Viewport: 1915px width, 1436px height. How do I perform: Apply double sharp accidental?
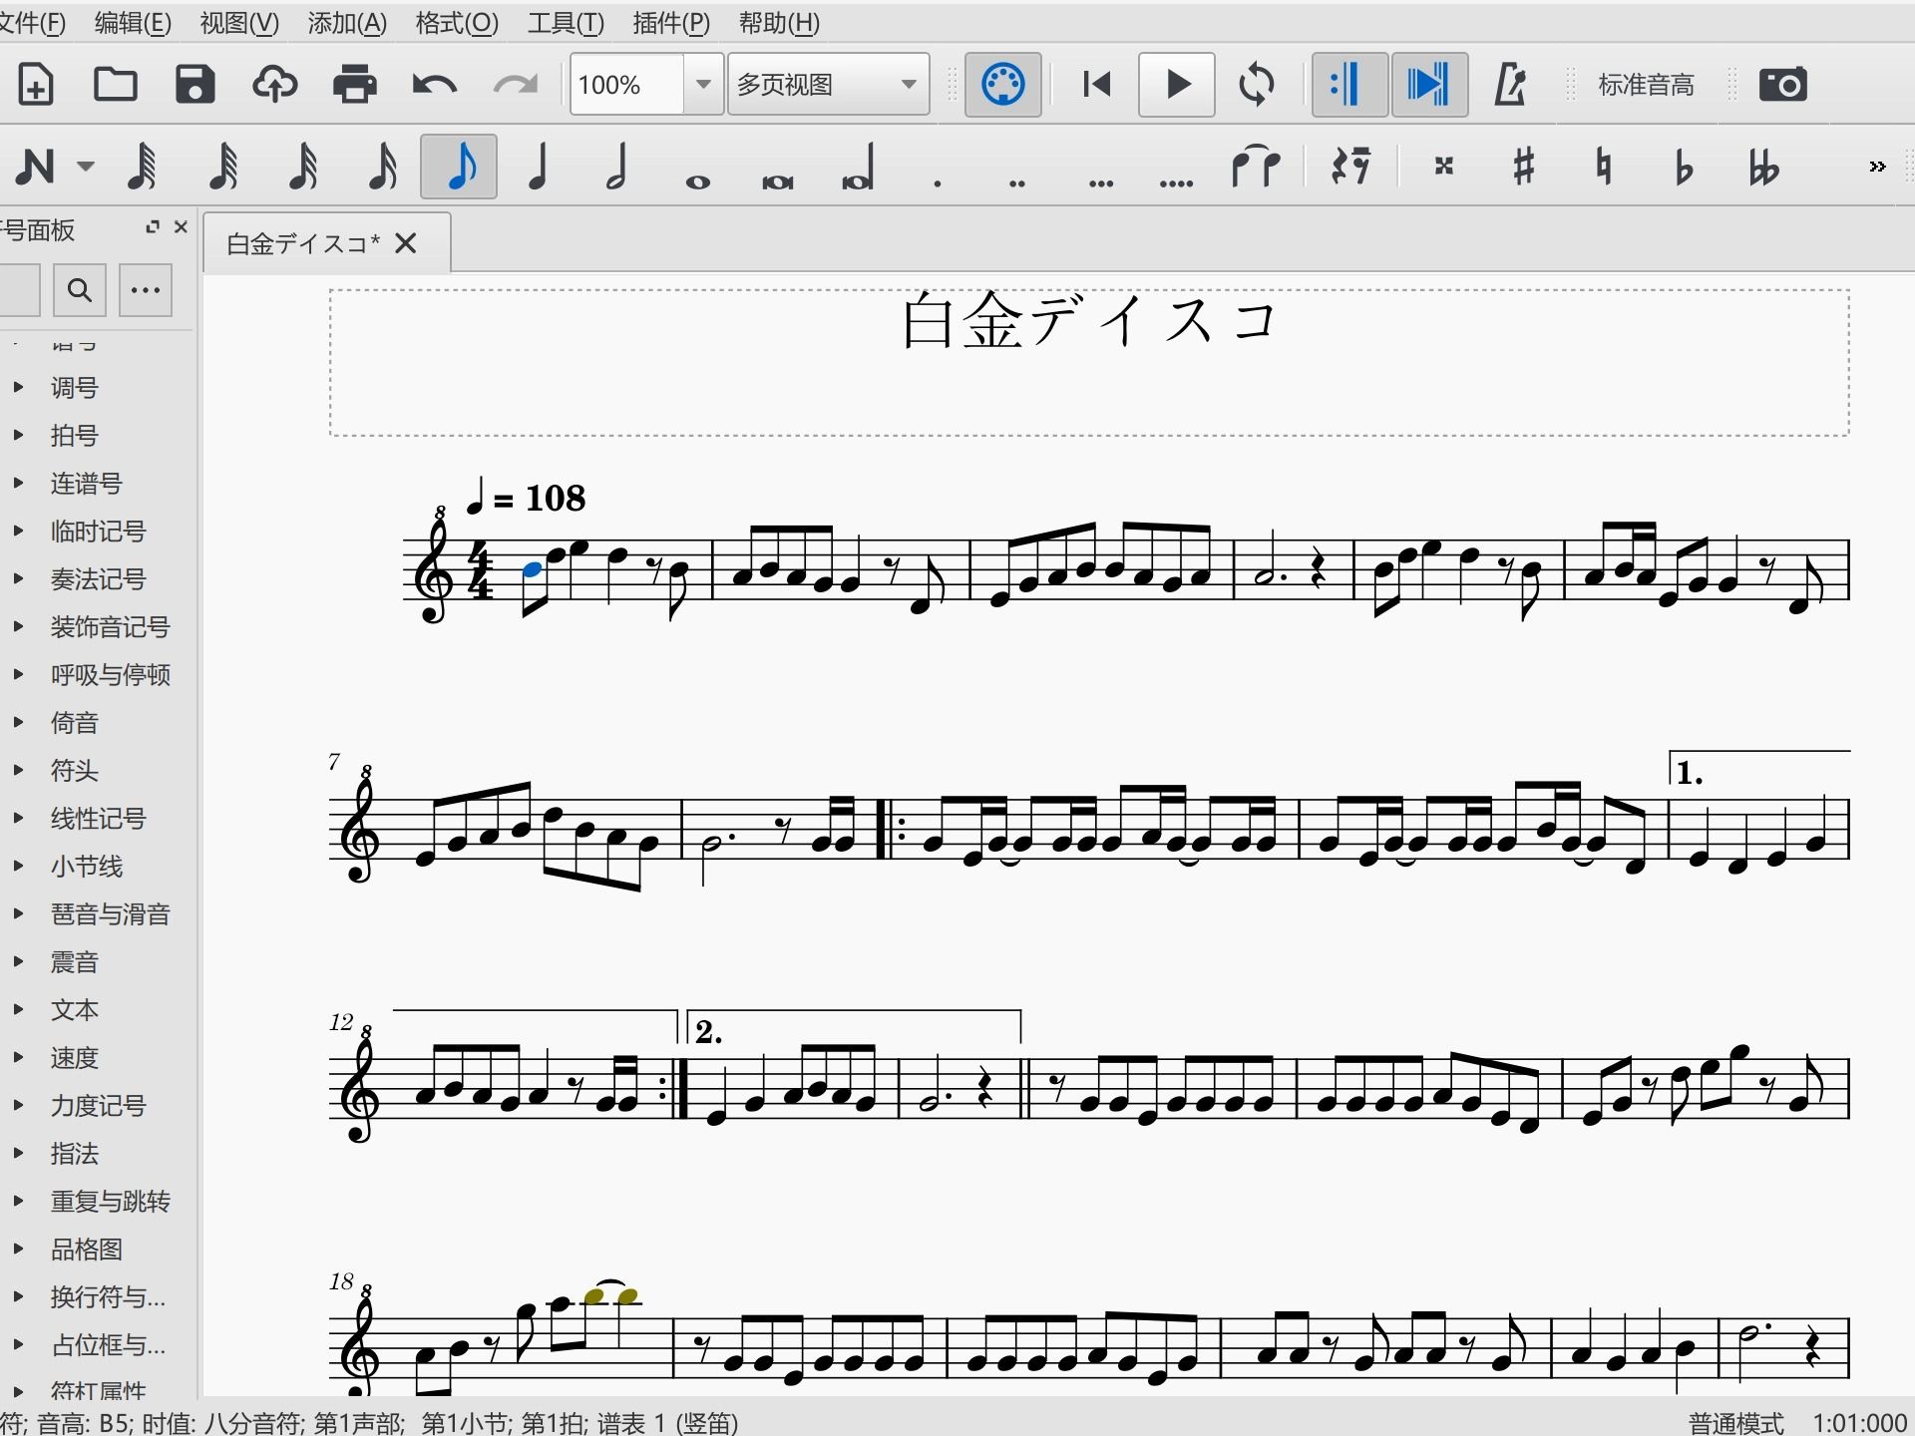[1444, 167]
